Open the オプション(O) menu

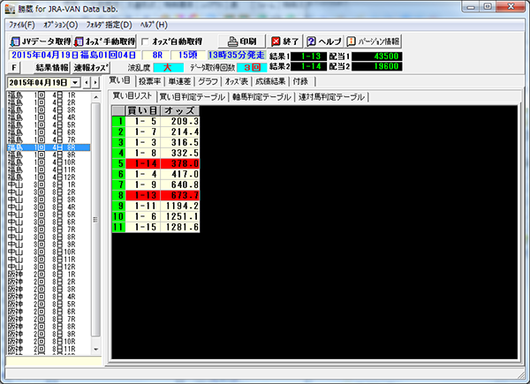click(x=60, y=25)
